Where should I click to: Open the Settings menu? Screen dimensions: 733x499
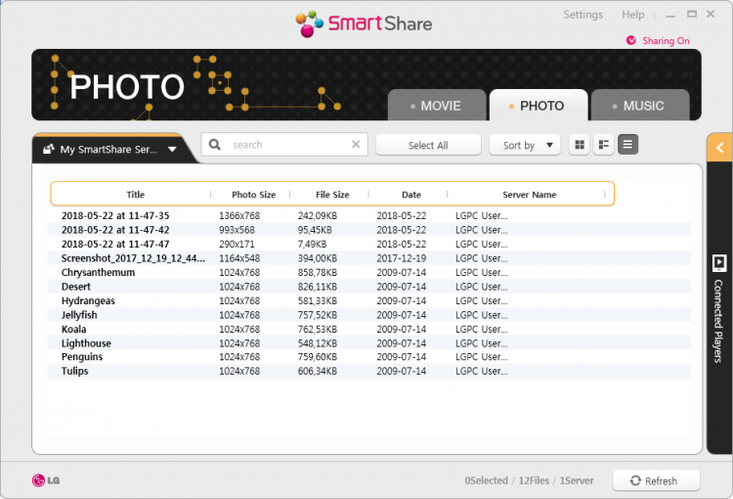tap(582, 15)
